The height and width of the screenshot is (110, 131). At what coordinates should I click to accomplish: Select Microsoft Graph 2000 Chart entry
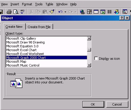[x=47, y=58]
